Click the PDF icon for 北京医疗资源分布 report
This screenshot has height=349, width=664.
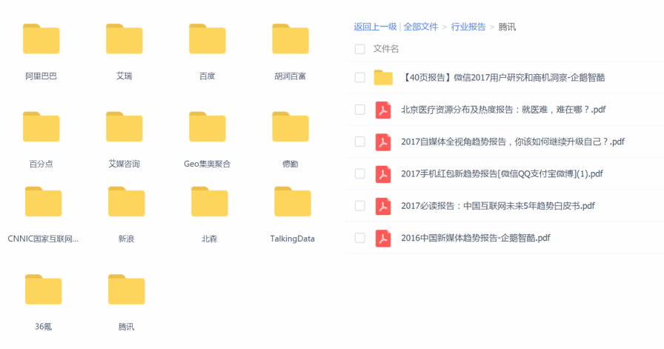click(x=383, y=110)
